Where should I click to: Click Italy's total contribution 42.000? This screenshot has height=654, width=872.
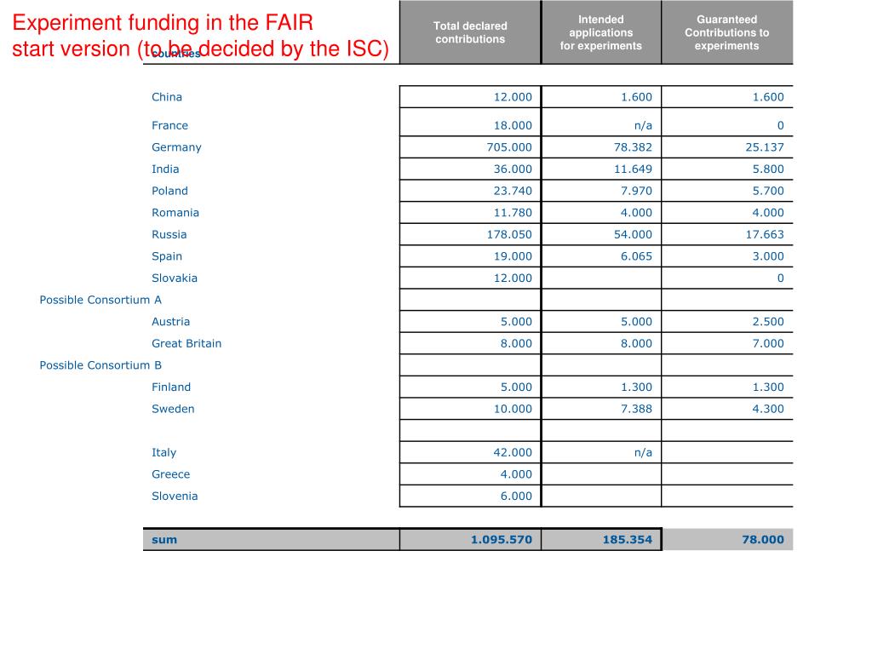(513, 453)
